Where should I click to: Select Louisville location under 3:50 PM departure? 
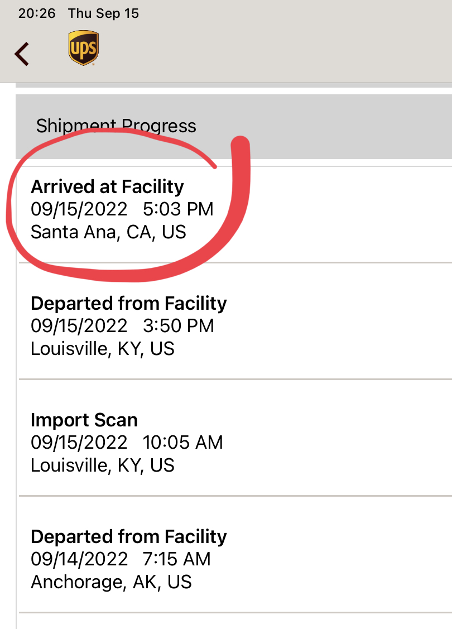[102, 349]
